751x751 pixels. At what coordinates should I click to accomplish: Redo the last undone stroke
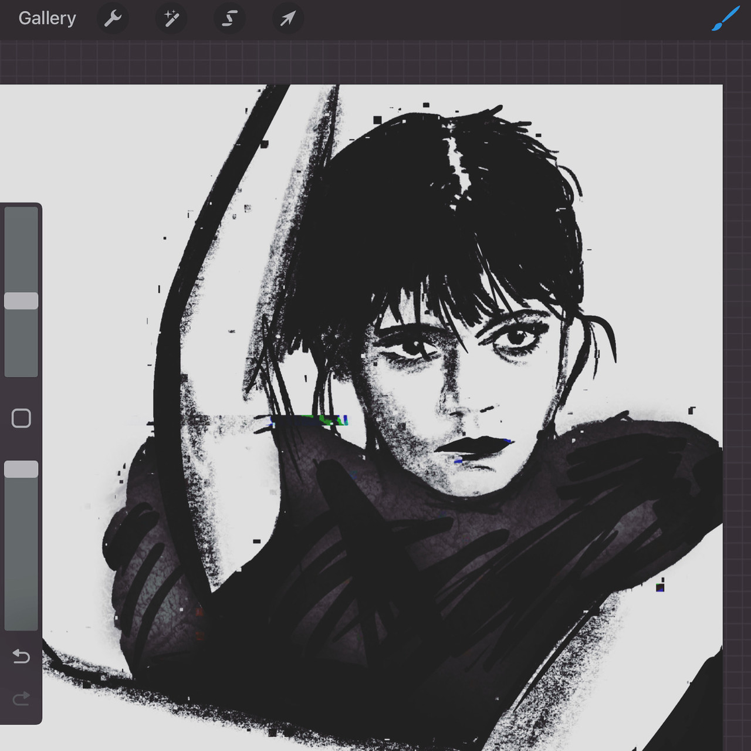(21, 698)
